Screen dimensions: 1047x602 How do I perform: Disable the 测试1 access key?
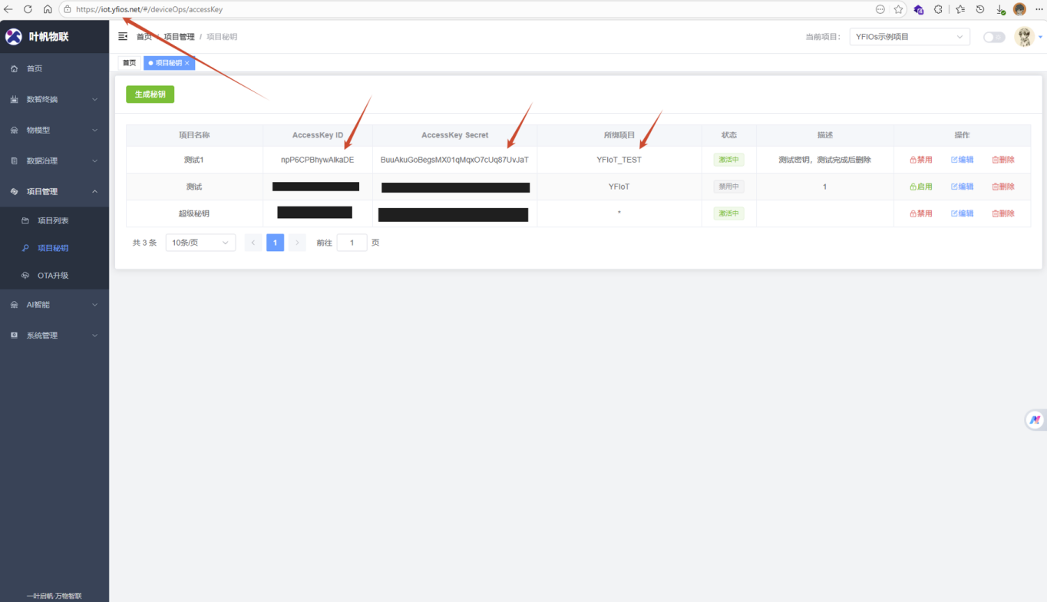[x=921, y=160]
